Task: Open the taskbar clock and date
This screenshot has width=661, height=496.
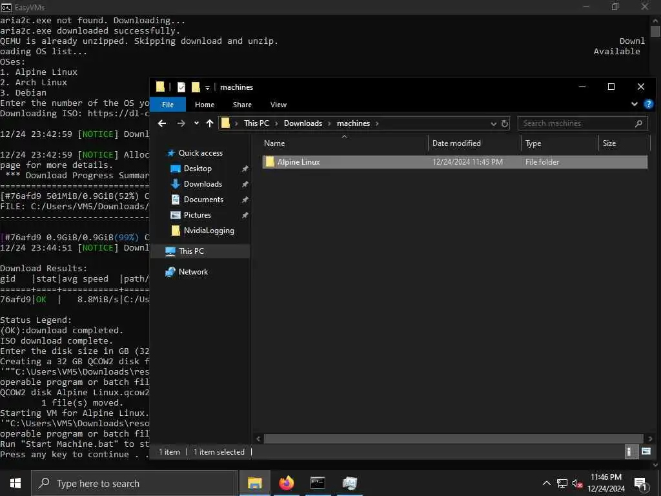Action: click(x=606, y=483)
